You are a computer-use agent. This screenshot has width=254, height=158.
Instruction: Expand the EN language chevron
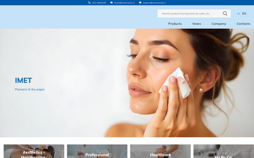coord(238,14)
